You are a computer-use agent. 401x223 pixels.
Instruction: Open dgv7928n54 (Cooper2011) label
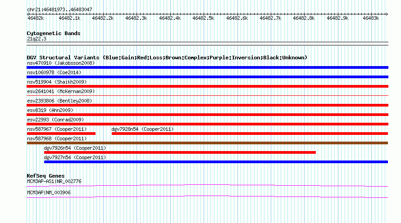pos(142,129)
